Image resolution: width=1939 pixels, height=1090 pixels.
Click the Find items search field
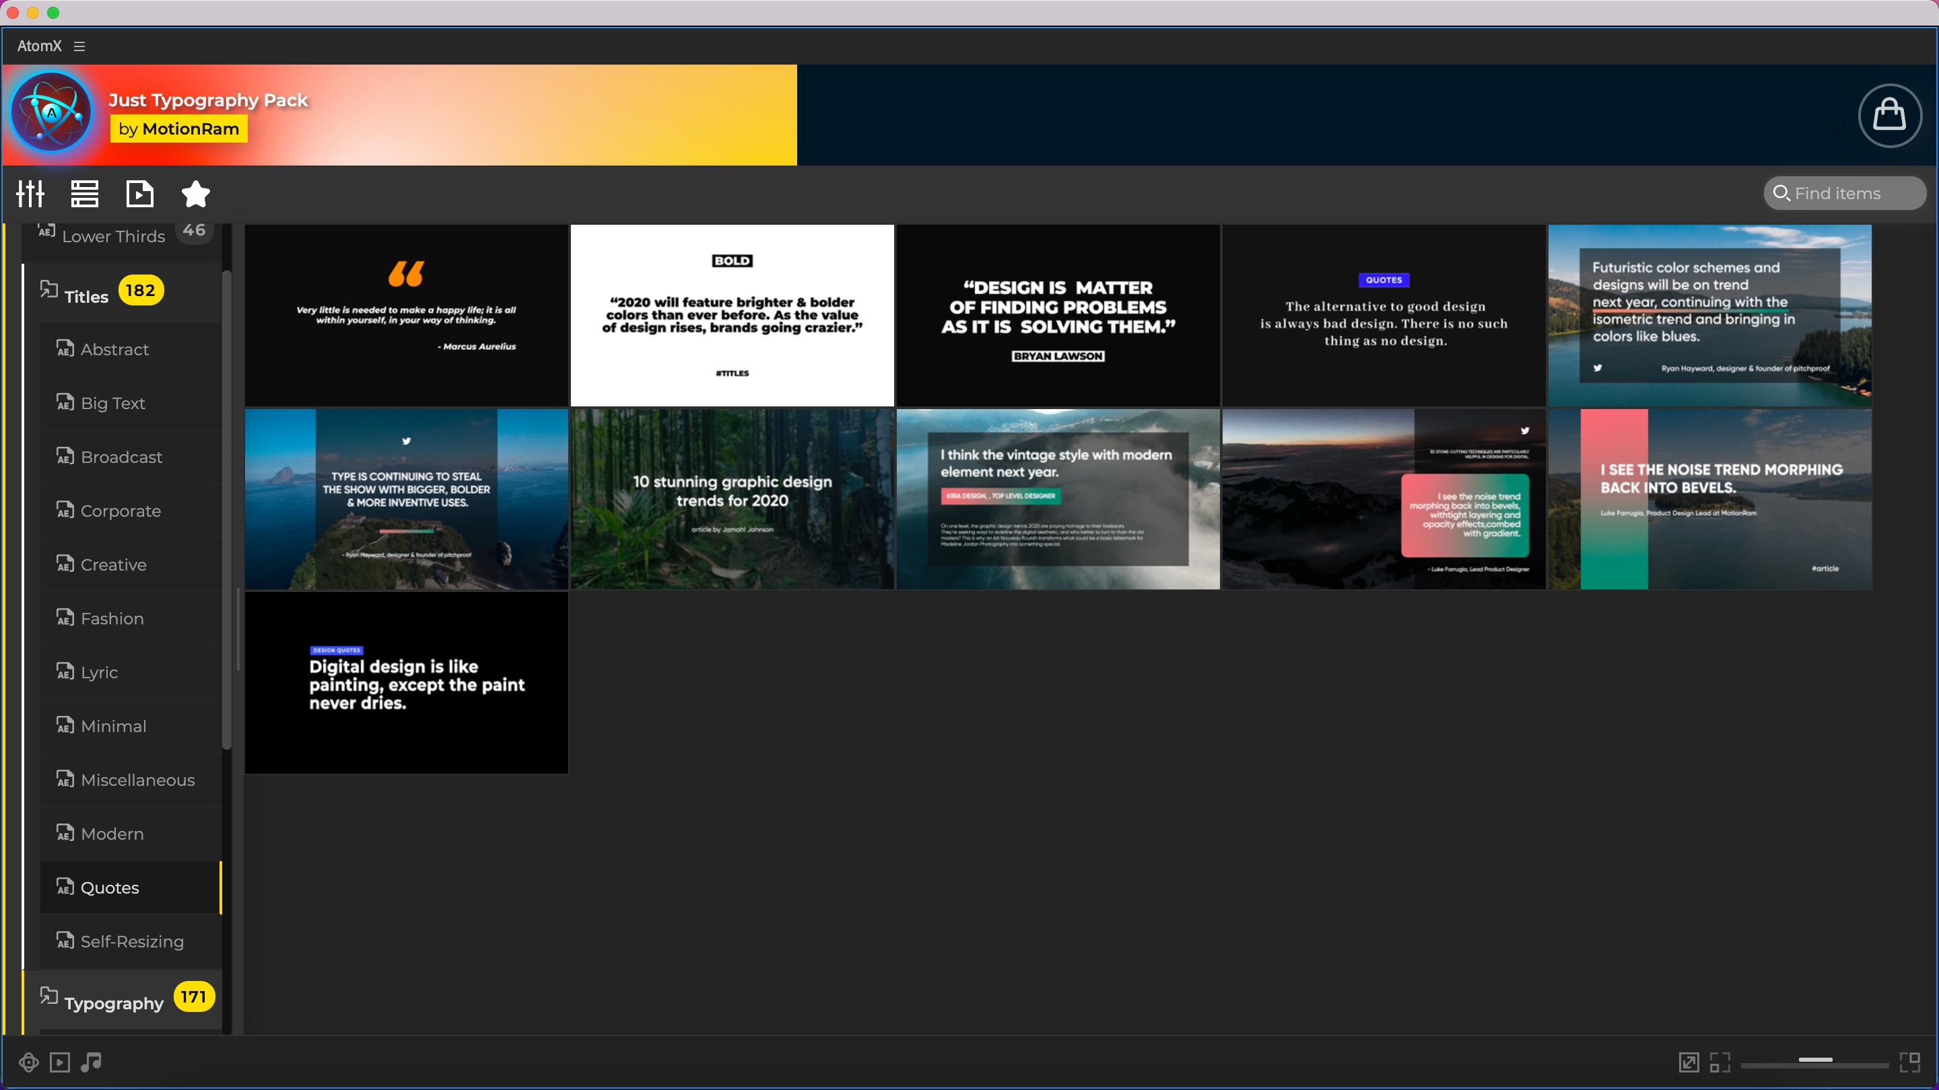(1844, 193)
